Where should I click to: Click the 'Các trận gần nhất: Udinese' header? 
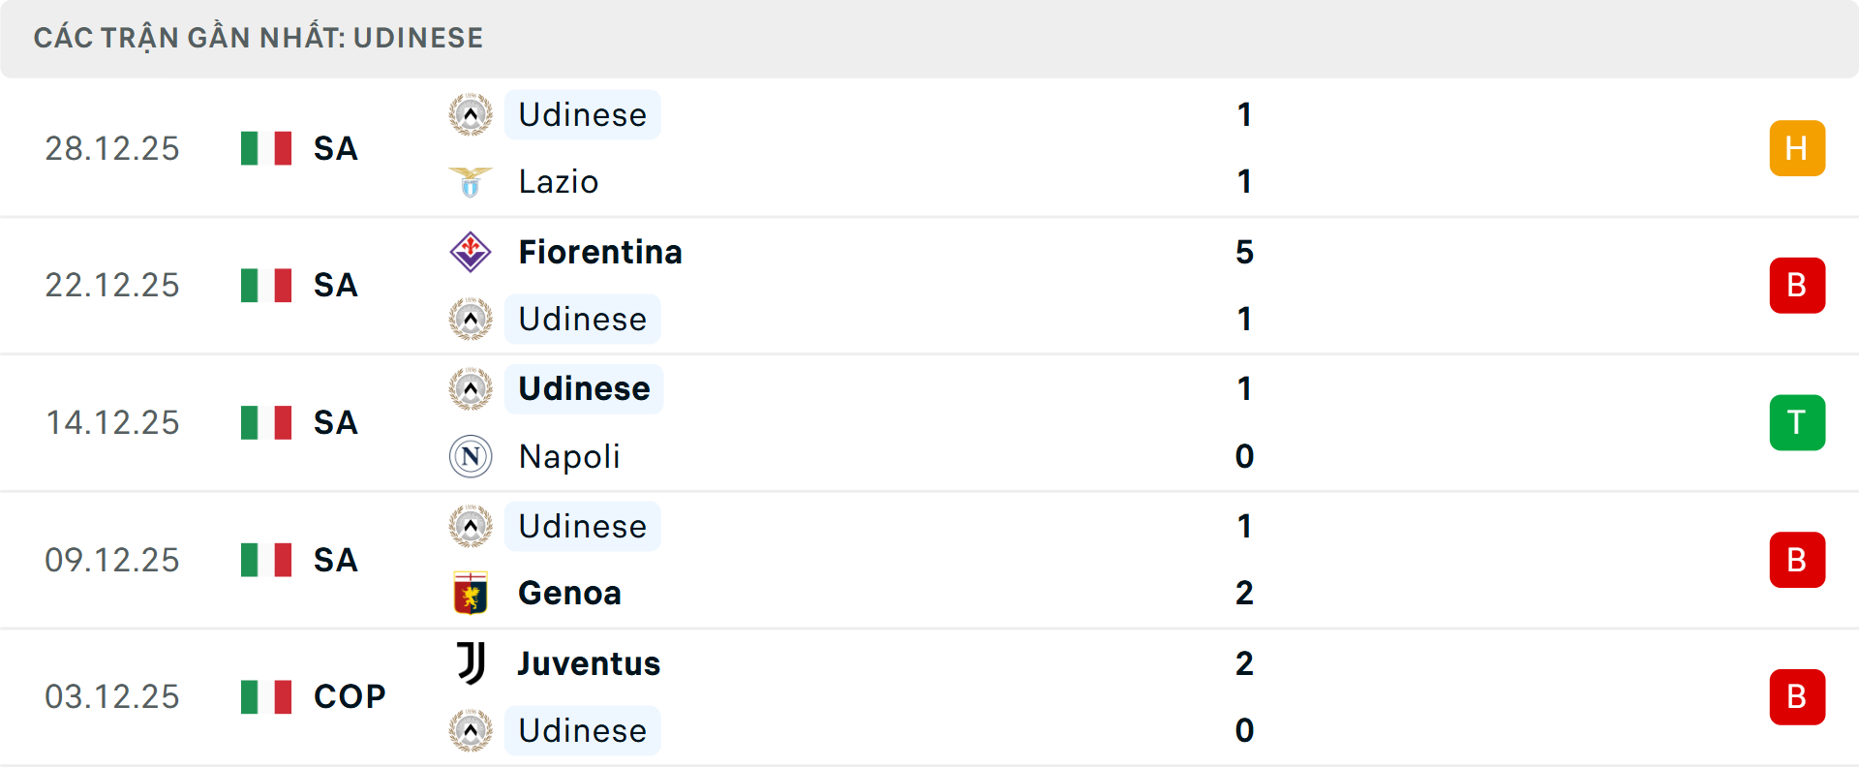(x=259, y=38)
